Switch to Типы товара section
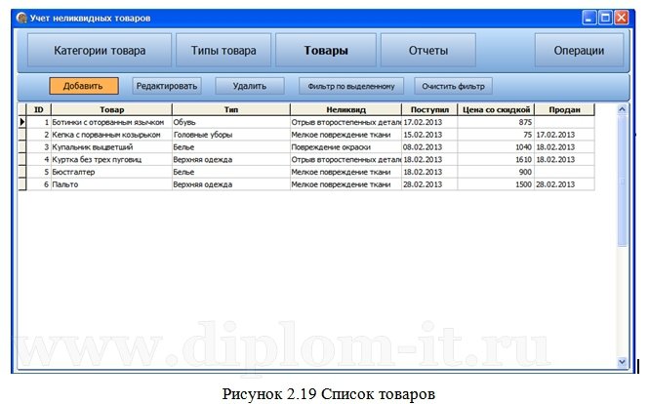 [223, 51]
